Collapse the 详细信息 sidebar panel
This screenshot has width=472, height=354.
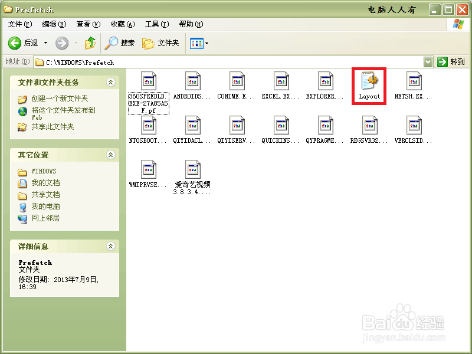(x=112, y=247)
